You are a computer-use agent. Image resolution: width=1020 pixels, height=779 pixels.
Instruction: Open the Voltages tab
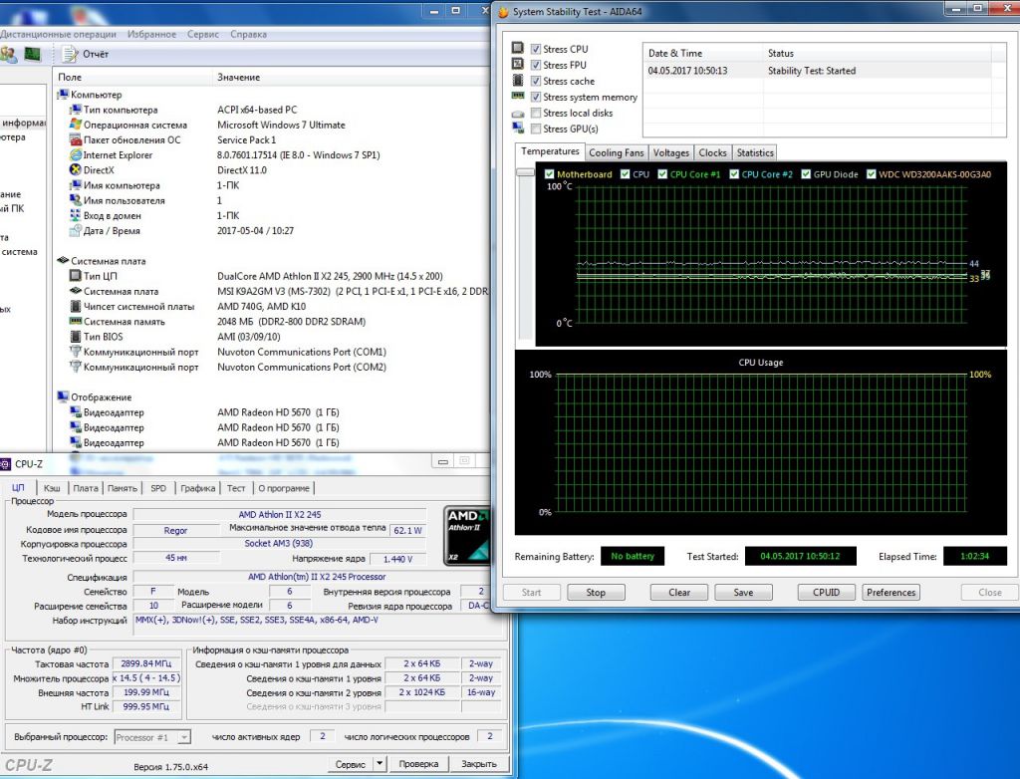(x=670, y=153)
